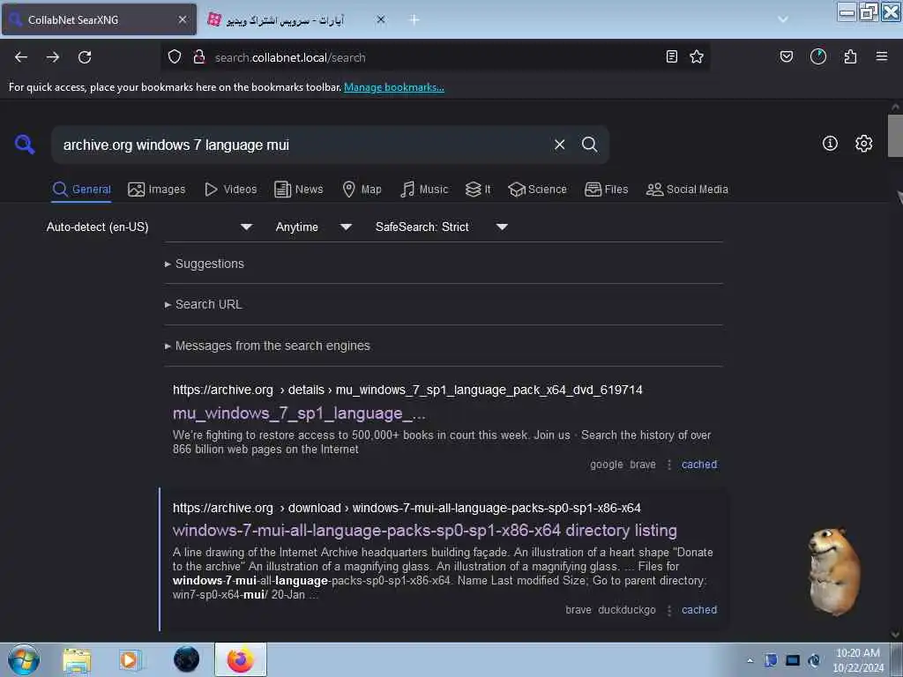903x677 pixels.
Task: Open Anytime time range dropdown
Action: point(313,227)
